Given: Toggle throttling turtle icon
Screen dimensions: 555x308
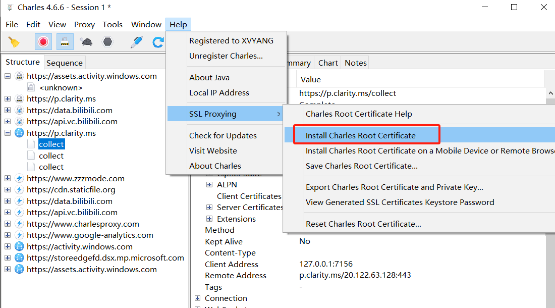Looking at the screenshot, I should (x=86, y=42).
